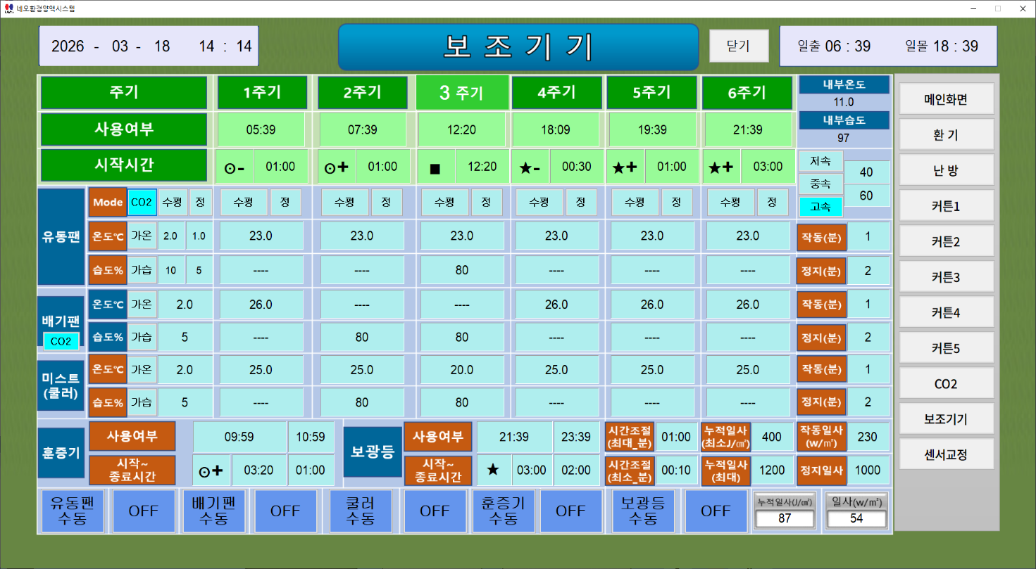Viewport: 1036px width, 569px height.
Task: Click the 쿨러 수동 button
Action: pos(361,511)
